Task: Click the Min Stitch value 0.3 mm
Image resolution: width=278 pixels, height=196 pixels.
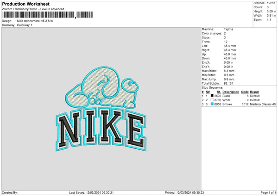Action: click(x=229, y=75)
